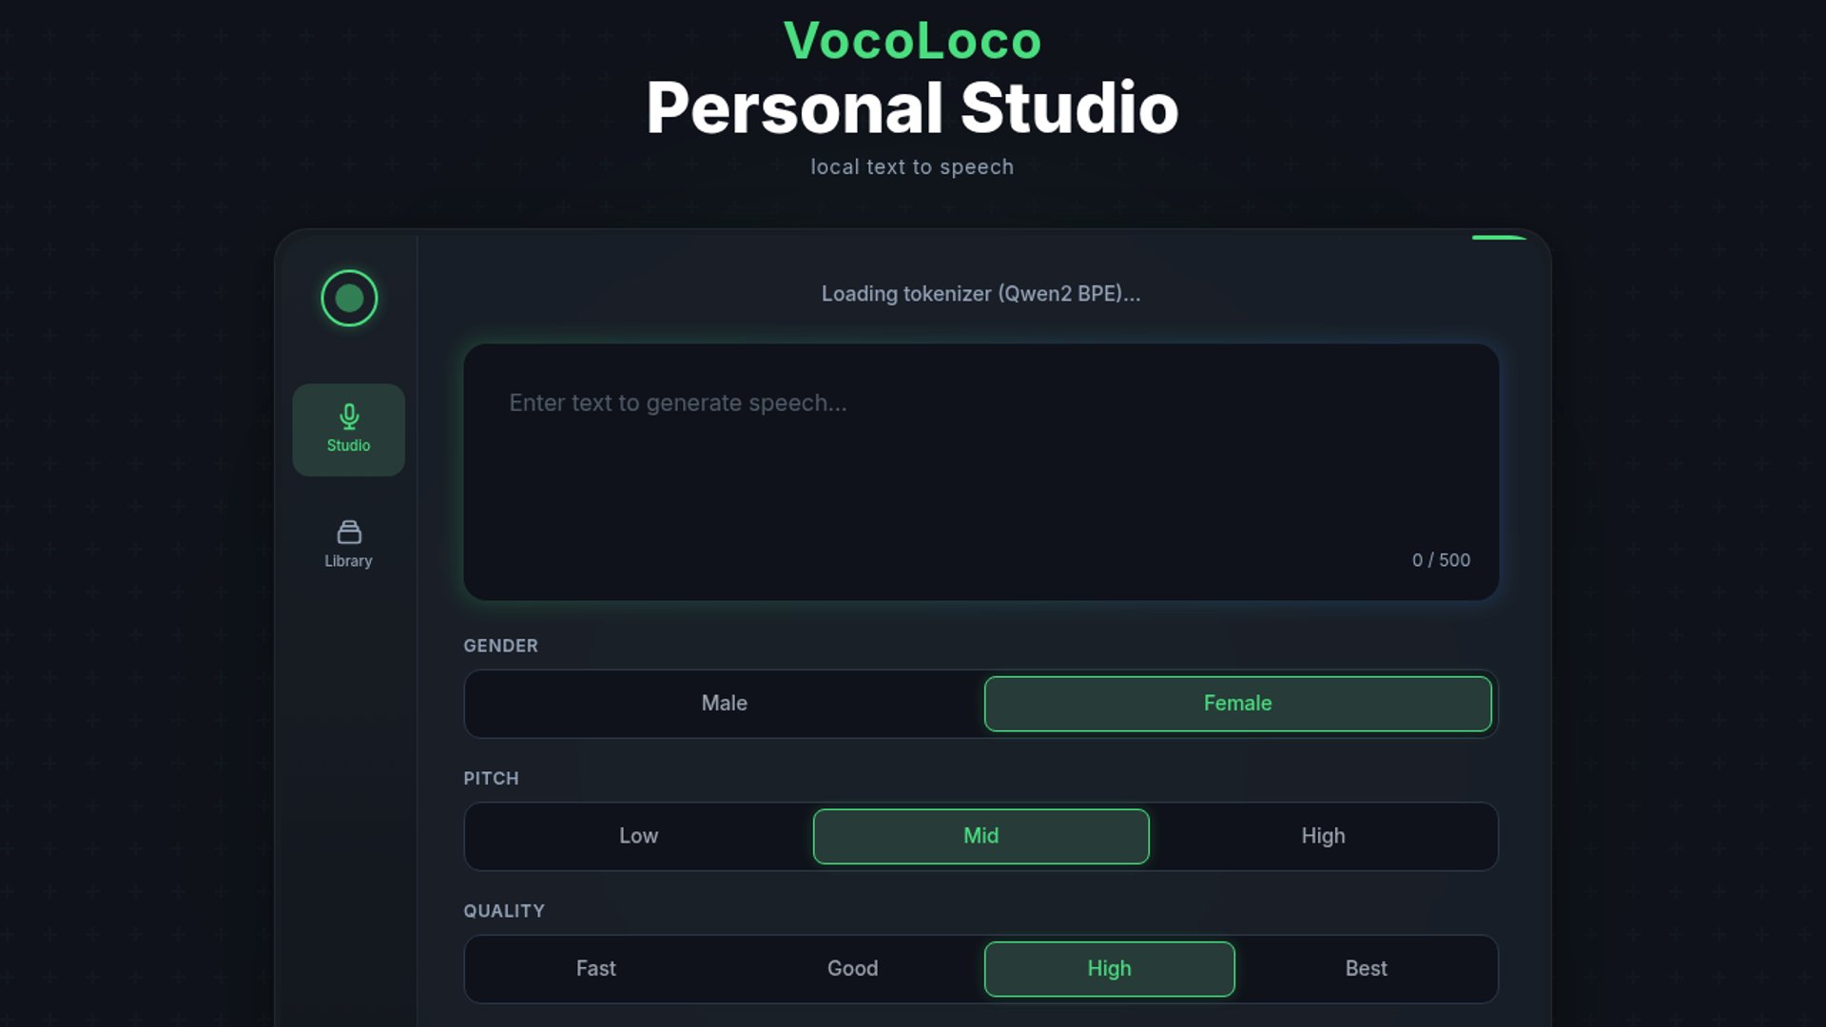Click the Studio microphone icon
This screenshot has width=1826, height=1027.
point(349,417)
